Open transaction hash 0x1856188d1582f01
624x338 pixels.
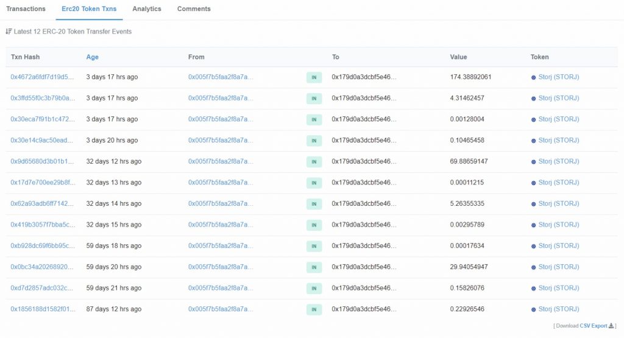point(43,309)
